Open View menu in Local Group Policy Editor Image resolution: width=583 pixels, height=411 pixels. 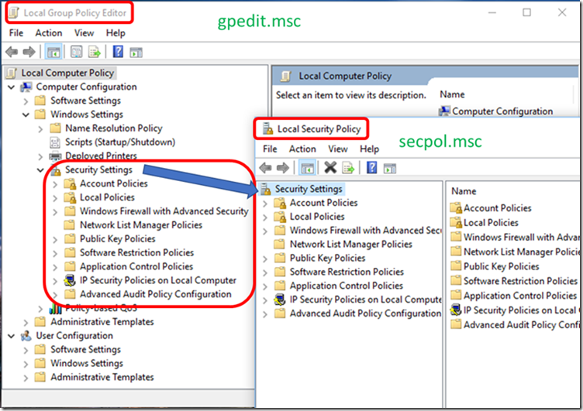(84, 33)
